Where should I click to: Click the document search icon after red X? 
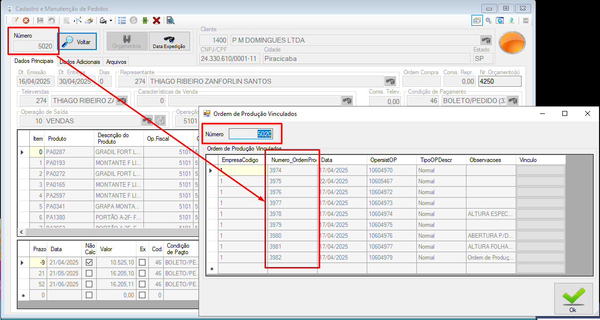[x=170, y=20]
